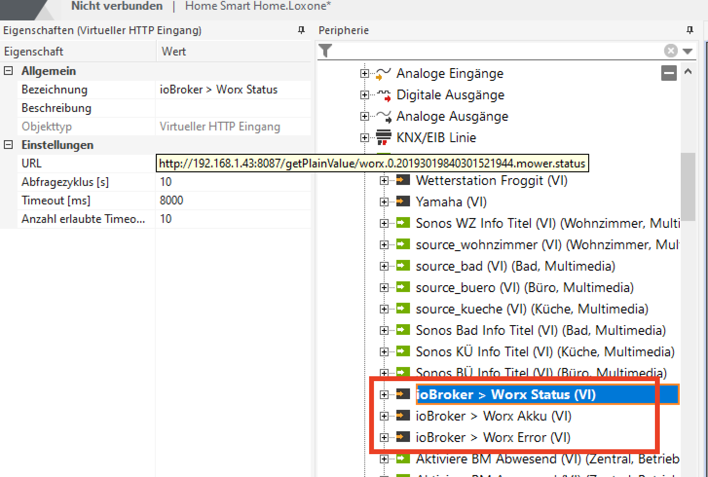This screenshot has width=708, height=477.
Task: Click the green source_bad input icon
Action: [x=403, y=266]
